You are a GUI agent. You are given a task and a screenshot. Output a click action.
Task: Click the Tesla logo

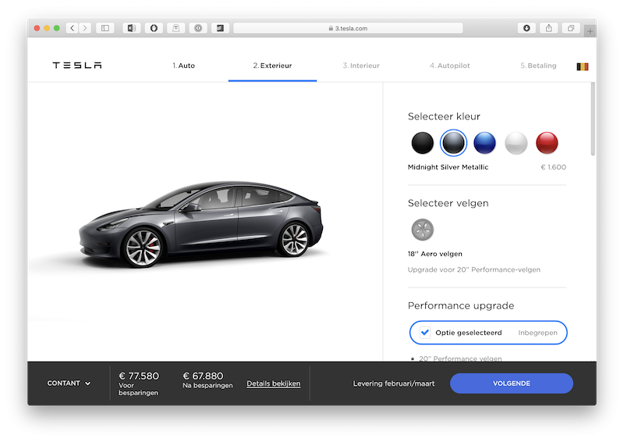point(77,66)
